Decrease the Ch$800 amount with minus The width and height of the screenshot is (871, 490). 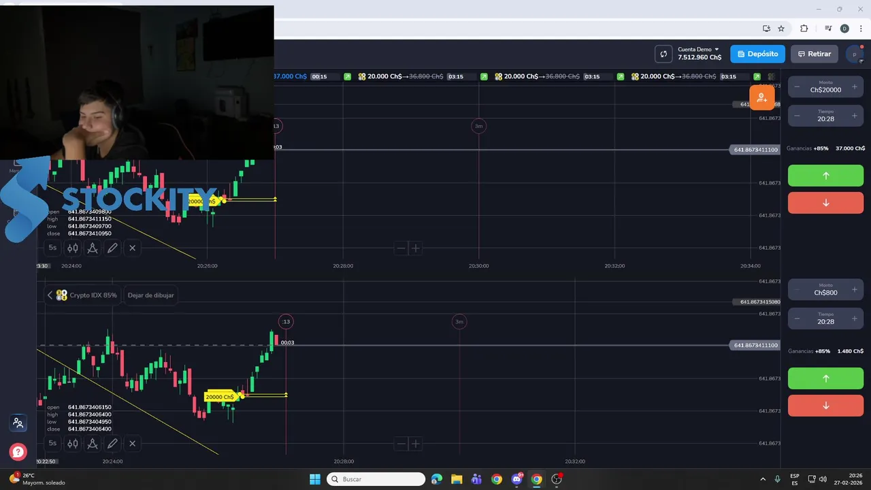coord(797,290)
